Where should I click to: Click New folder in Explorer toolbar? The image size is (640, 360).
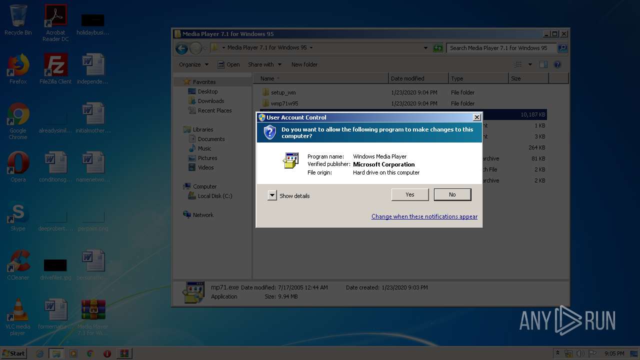[x=304, y=64]
